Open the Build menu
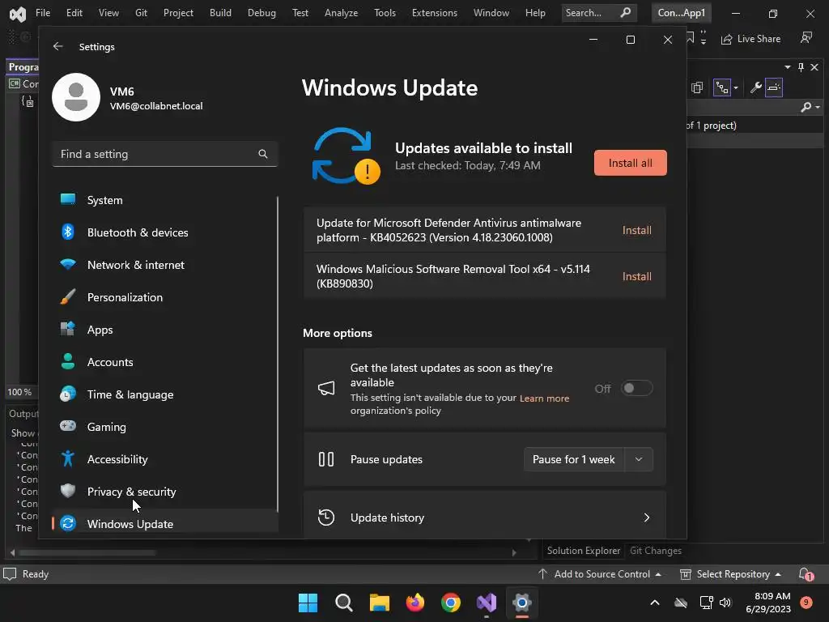The image size is (829, 622). click(220, 13)
